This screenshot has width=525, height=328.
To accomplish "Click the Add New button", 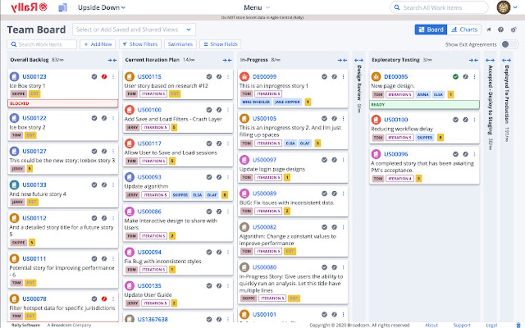I will coord(98,44).
